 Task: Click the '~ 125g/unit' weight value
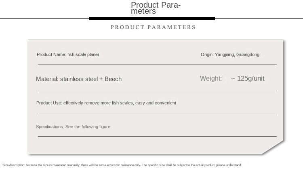tap(248, 79)
